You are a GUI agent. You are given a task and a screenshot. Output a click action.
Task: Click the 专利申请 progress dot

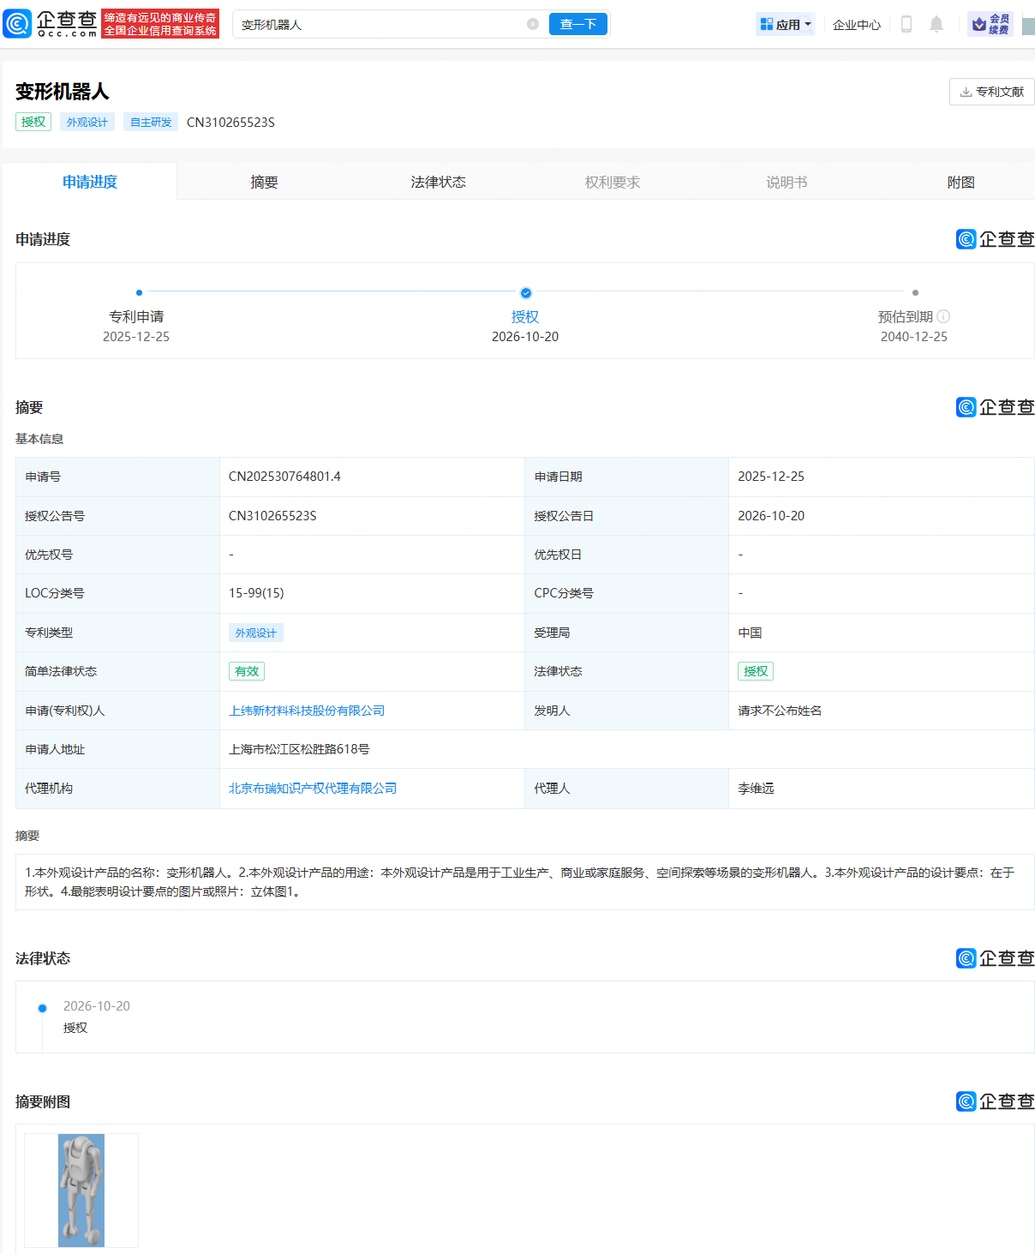coord(139,293)
